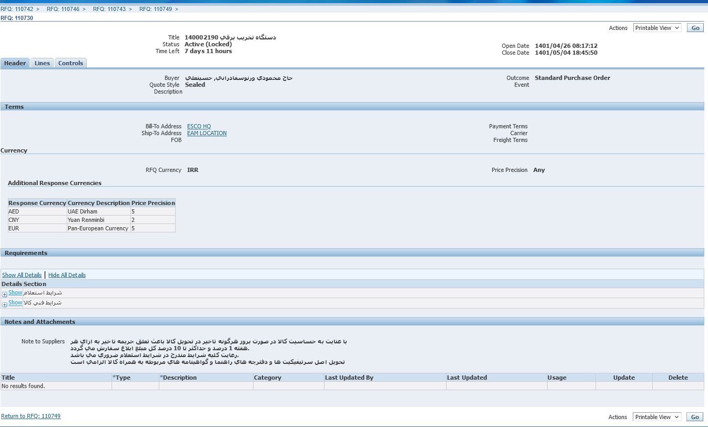Click Return to RFQ: 110749 link
This screenshot has height=427, width=708.
[31, 416]
